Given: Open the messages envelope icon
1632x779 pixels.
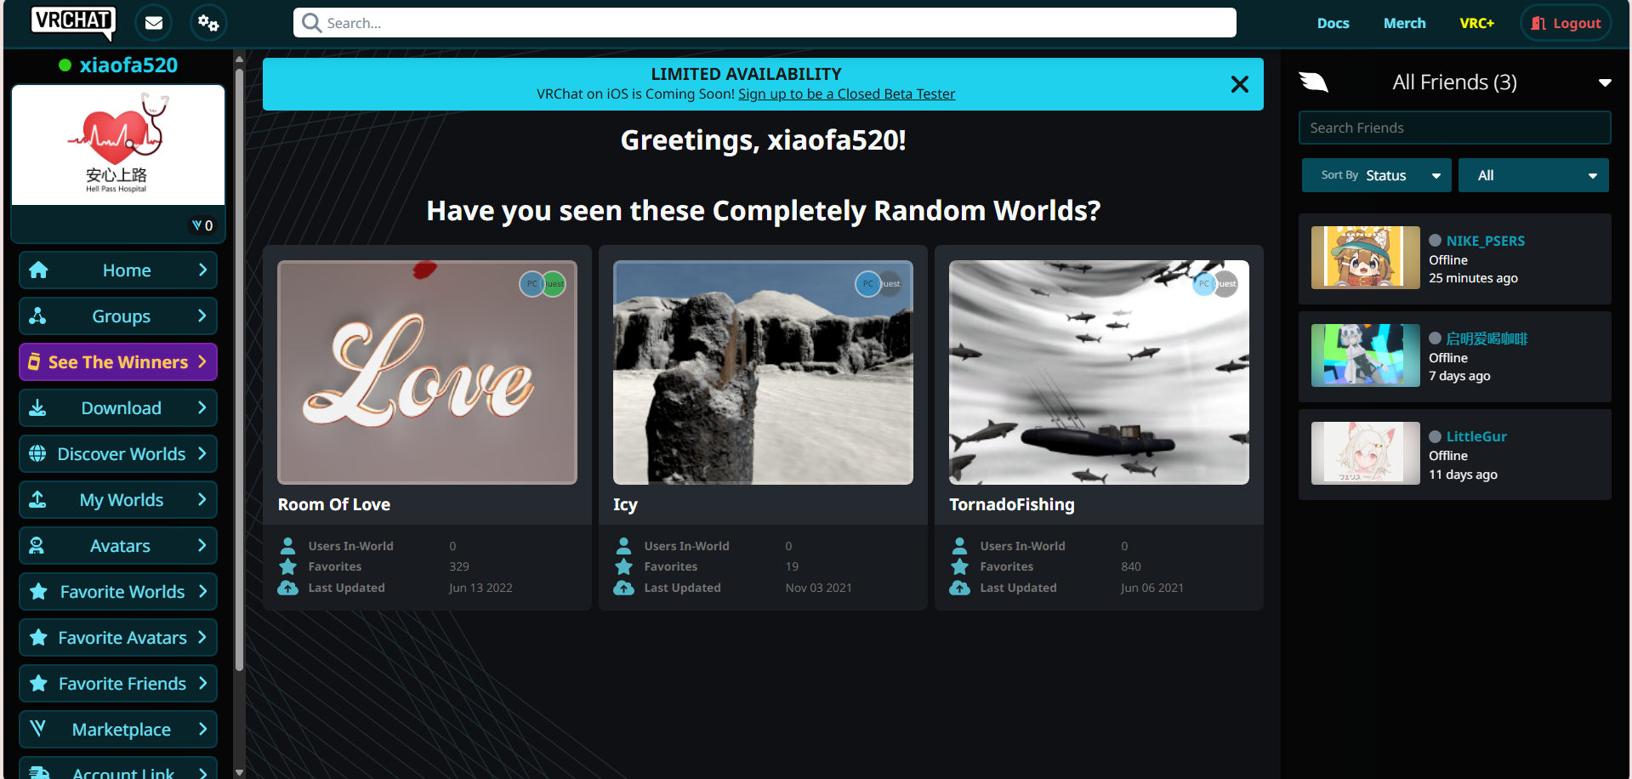Looking at the screenshot, I should [154, 23].
